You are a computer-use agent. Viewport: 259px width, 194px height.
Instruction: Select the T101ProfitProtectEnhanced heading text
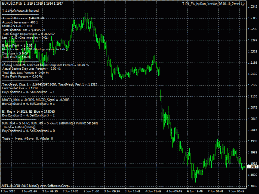pos(20,11)
